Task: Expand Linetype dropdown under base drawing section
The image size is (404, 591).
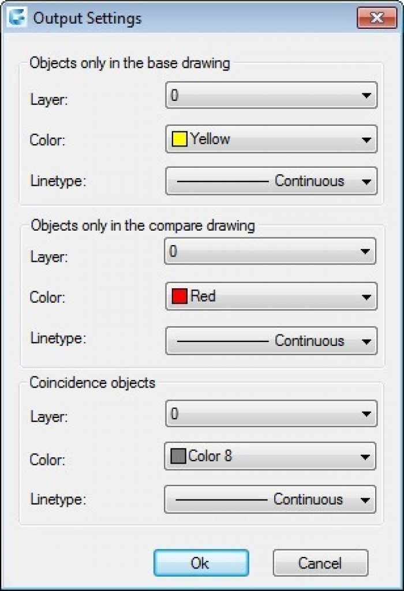Action: pyautogui.click(x=271, y=181)
